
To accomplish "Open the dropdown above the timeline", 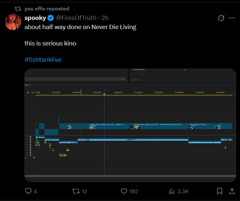I will [x=124, y=79].
